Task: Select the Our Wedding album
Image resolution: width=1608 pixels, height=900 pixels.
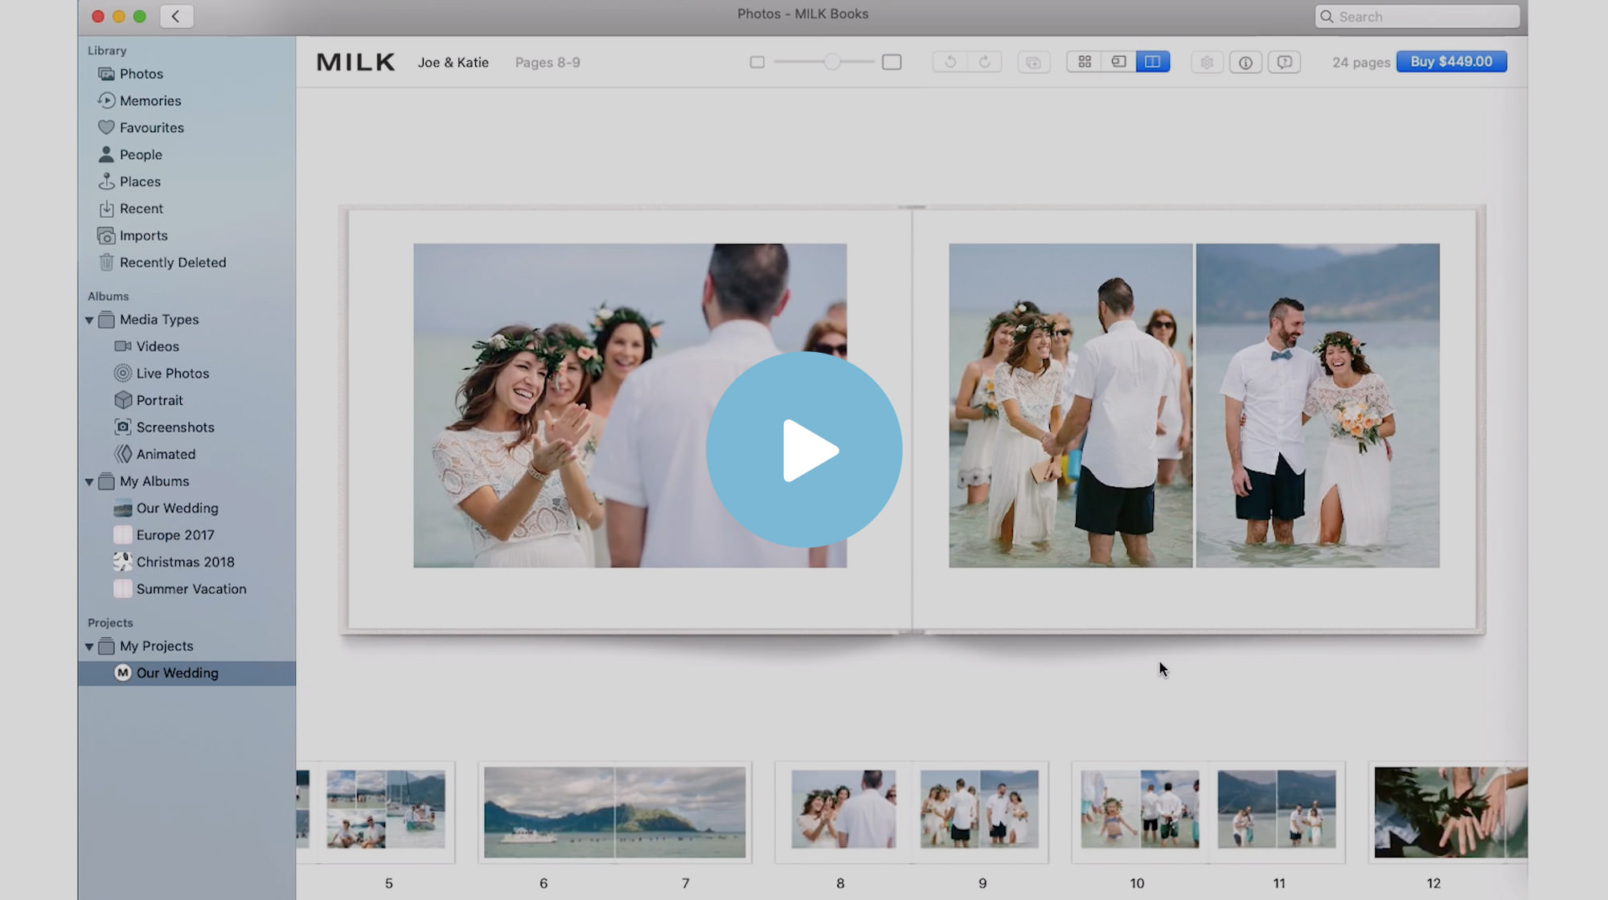Action: pyautogui.click(x=177, y=507)
